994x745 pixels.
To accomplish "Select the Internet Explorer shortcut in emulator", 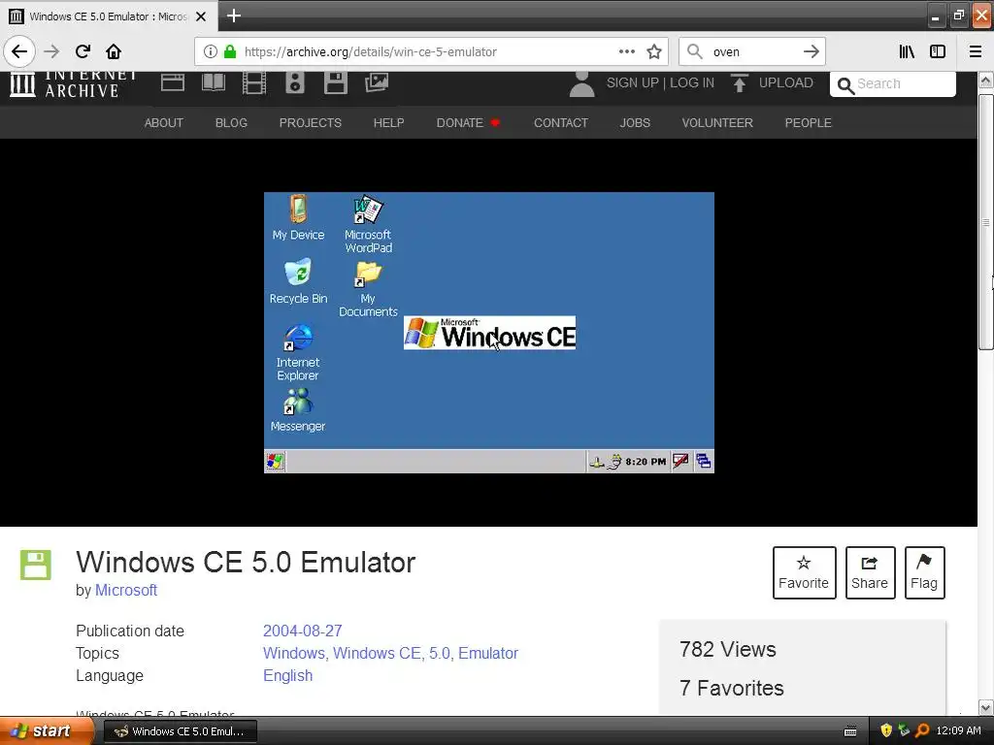I will [x=298, y=352].
